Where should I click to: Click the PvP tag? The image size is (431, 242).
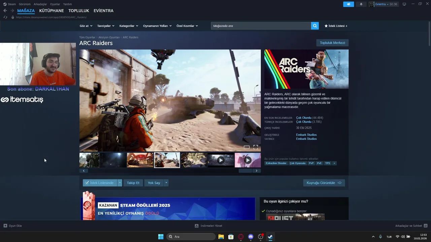(311, 163)
